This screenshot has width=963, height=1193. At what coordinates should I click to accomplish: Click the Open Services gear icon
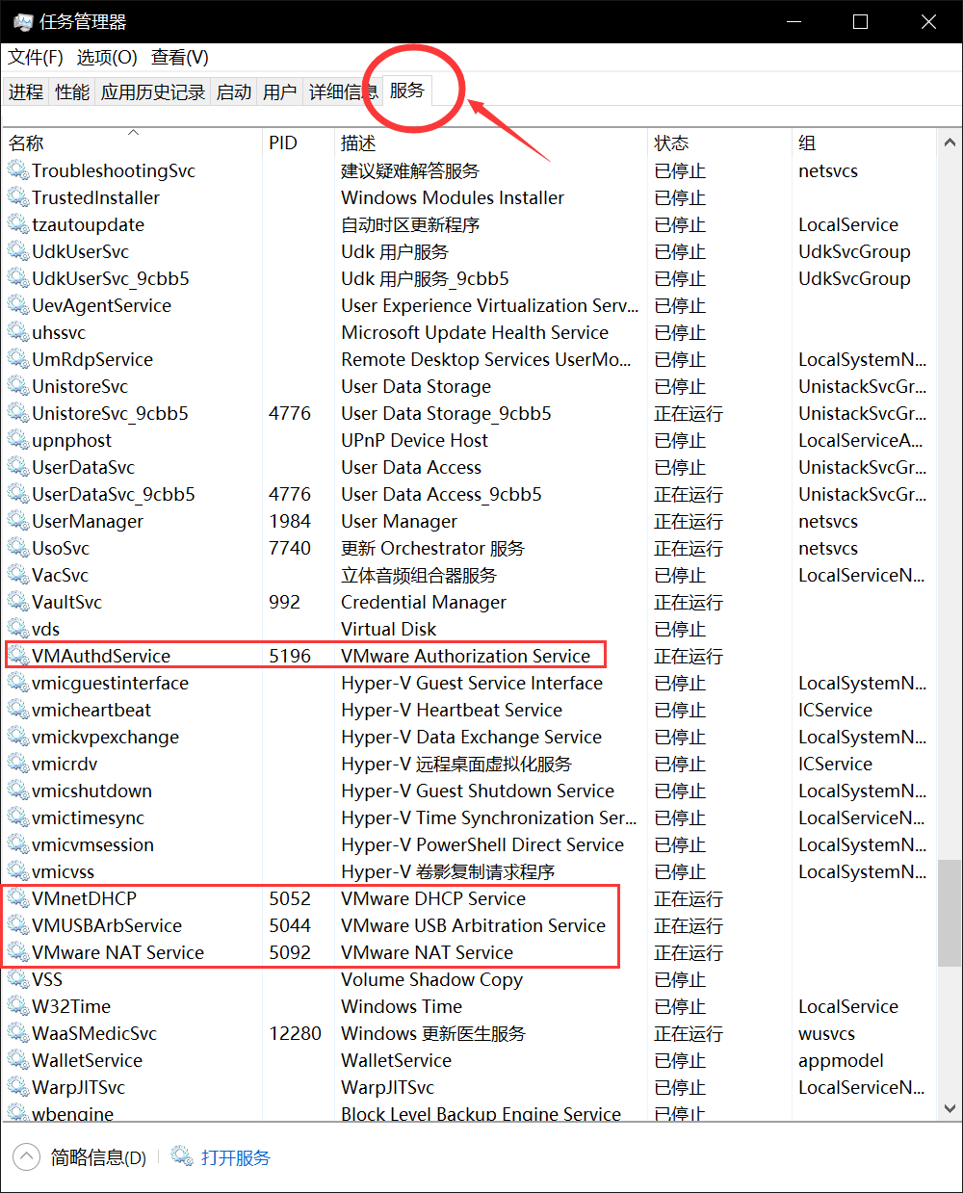pos(182,1155)
